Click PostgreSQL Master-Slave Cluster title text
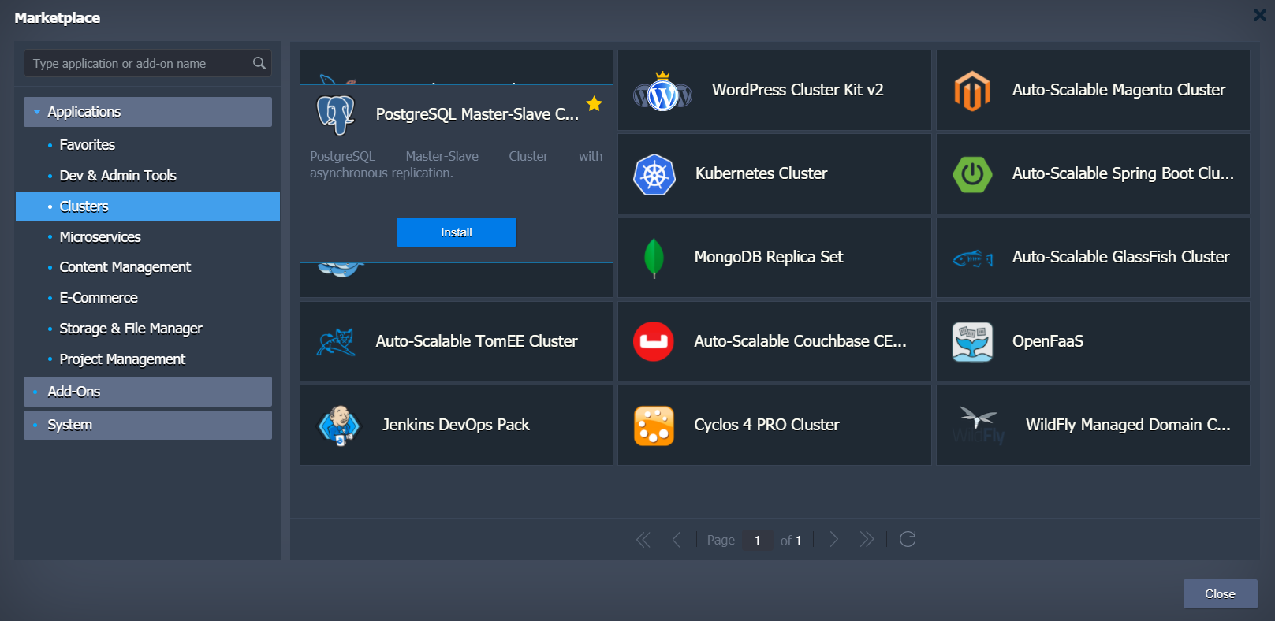Viewport: 1275px width, 621px height. coord(477,114)
